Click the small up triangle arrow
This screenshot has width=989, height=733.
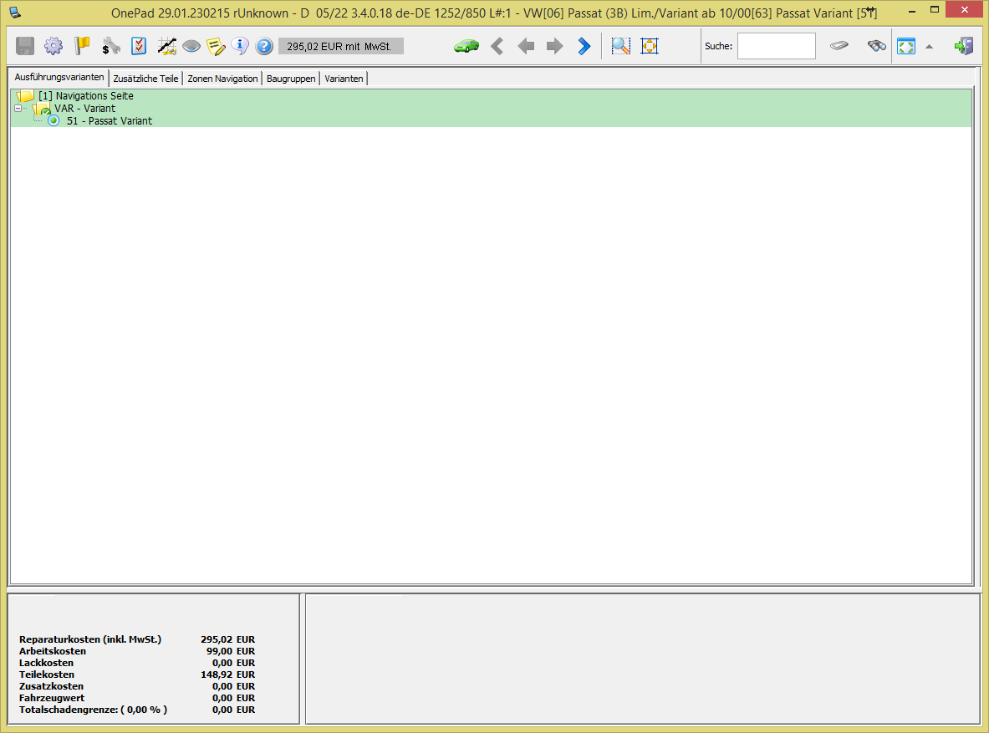click(x=929, y=46)
